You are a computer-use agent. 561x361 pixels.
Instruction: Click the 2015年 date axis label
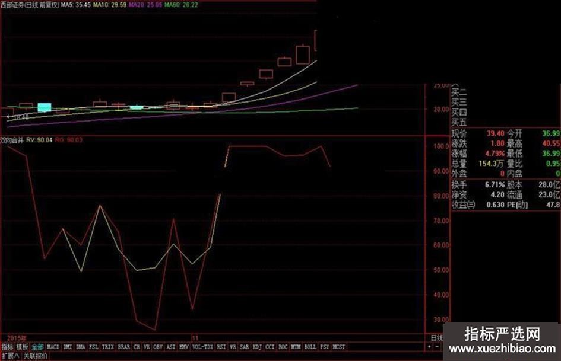(x=17, y=338)
